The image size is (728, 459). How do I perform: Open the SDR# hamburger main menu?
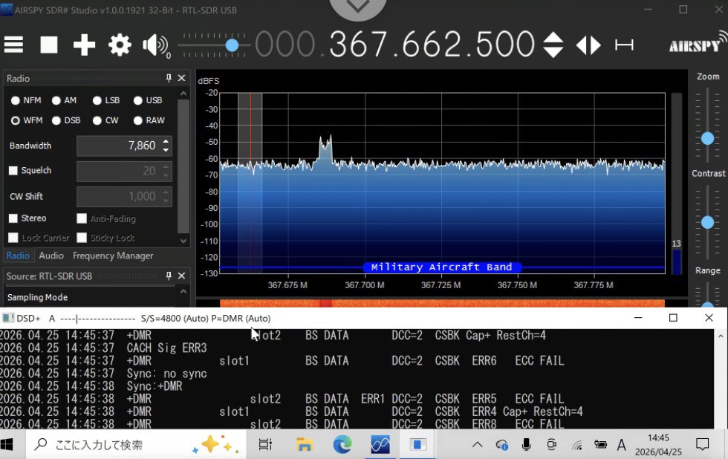[x=13, y=45]
